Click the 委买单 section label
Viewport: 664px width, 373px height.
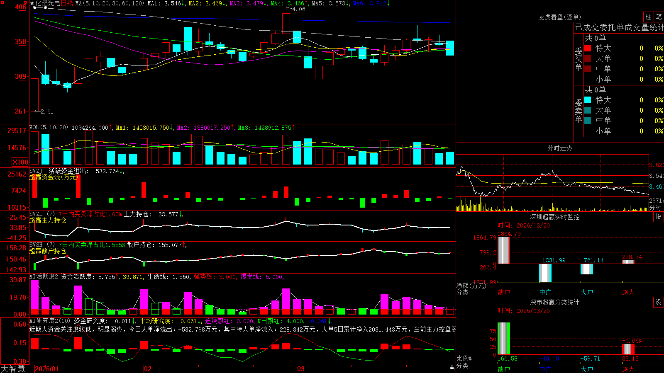(579, 59)
